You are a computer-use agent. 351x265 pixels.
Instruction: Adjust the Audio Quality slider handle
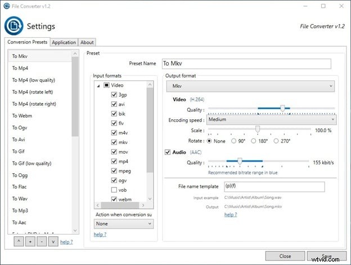240,161
